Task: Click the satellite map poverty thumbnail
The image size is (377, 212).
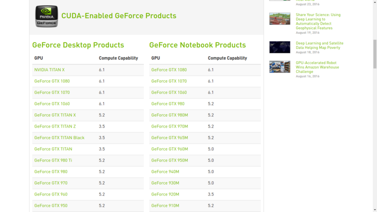Action: click(x=279, y=47)
